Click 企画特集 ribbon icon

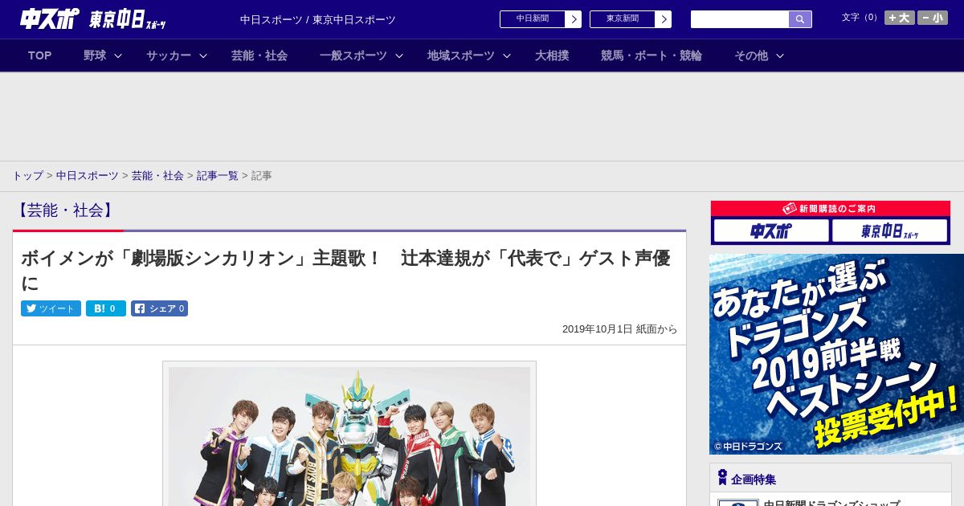722,477
